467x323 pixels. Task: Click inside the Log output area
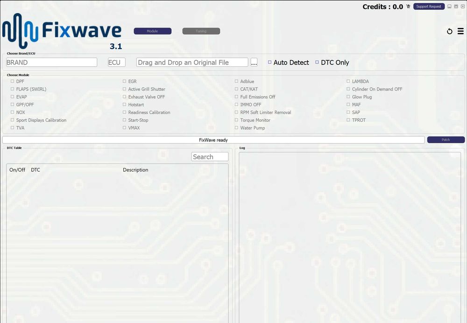pyautogui.click(x=350, y=237)
